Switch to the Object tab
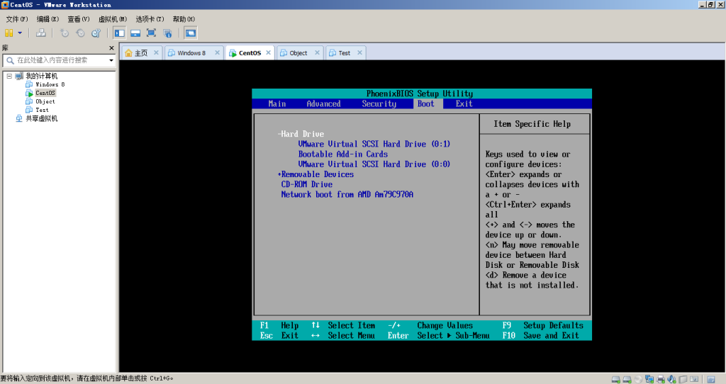 298,52
